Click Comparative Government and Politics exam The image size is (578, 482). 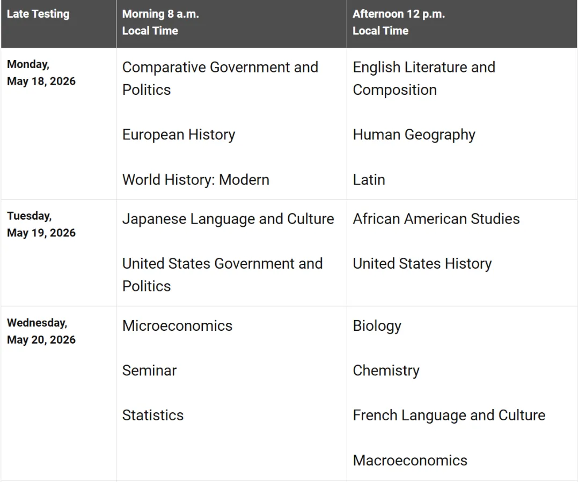(x=220, y=78)
